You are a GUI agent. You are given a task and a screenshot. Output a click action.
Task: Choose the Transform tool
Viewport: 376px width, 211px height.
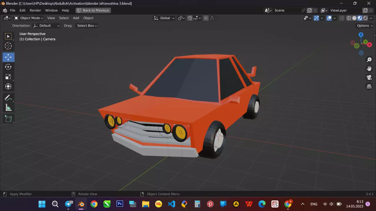(8, 86)
